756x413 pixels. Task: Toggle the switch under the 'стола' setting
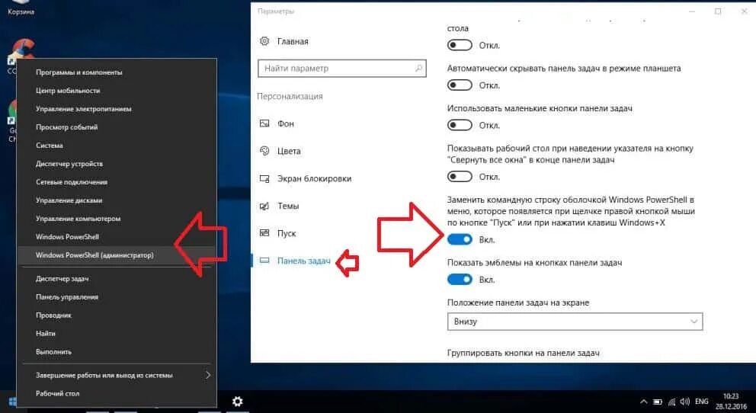click(x=460, y=45)
